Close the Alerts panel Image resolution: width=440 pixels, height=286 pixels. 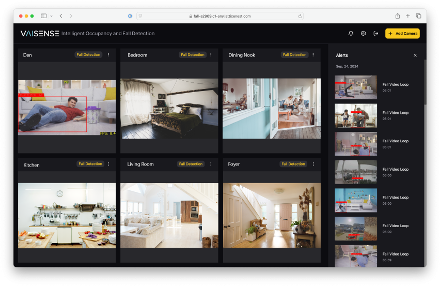click(x=415, y=55)
